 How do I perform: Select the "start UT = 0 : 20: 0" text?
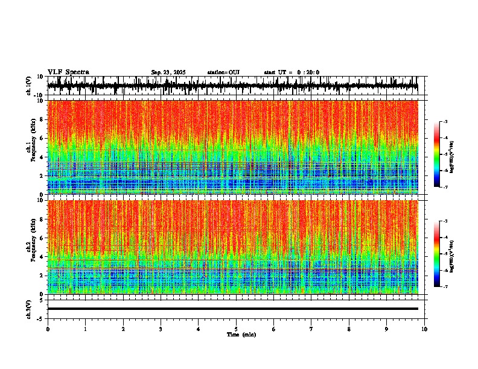tap(292, 72)
